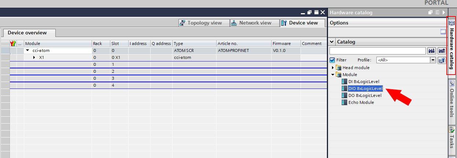Collapse the Module folder
The width and height of the screenshot is (457, 158).
click(333, 75)
